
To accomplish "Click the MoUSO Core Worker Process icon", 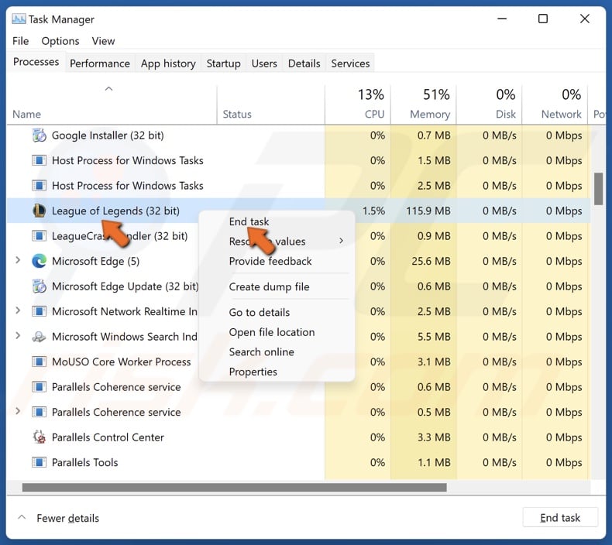I will click(x=39, y=362).
